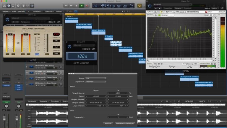Open the Modus dropdown in tempo dialog
The image size is (227, 128).
[x=96, y=78]
